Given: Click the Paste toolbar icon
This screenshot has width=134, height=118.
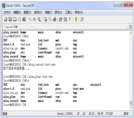Looking at the screenshot, I should pyautogui.click(x=34, y=19).
